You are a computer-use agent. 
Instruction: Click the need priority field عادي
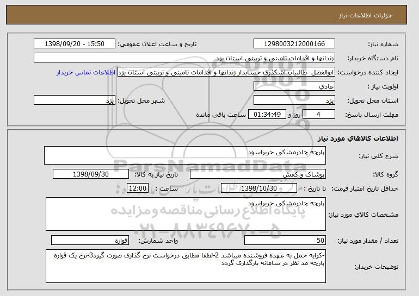[294, 86]
